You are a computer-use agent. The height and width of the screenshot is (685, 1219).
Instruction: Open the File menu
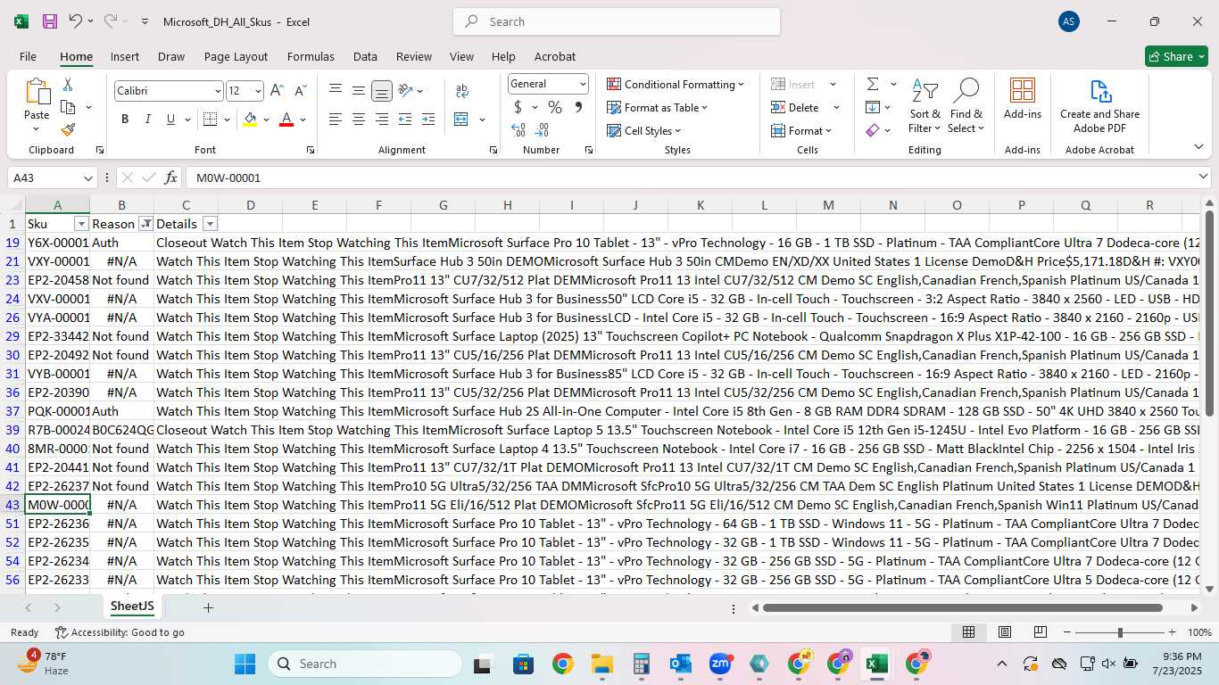click(28, 56)
